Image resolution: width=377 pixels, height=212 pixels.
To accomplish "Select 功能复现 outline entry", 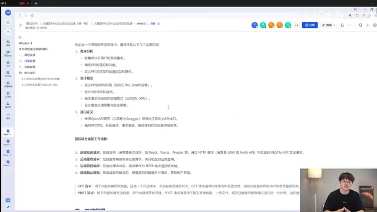I will pos(27,67).
